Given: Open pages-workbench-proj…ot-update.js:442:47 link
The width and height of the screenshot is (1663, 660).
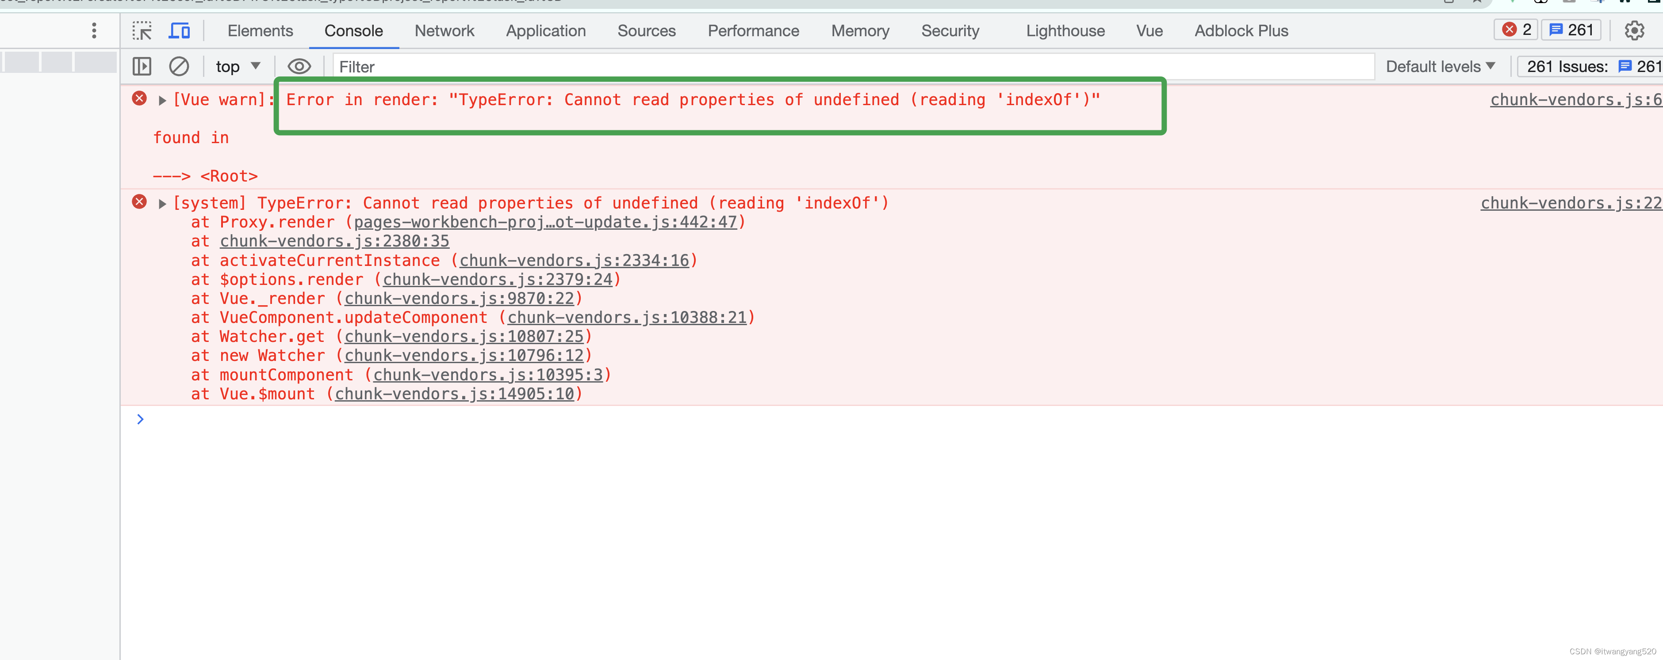Looking at the screenshot, I should [x=545, y=222].
